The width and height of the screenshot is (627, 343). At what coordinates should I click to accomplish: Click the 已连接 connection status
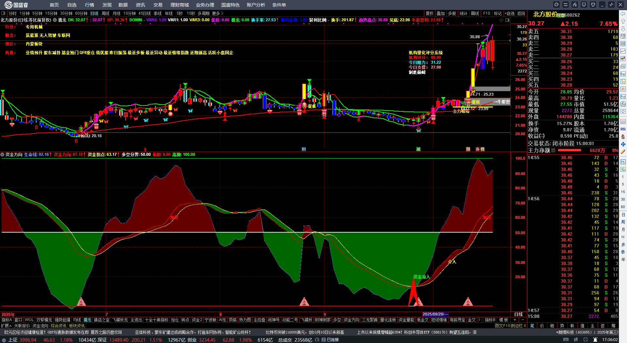tap(333, 340)
